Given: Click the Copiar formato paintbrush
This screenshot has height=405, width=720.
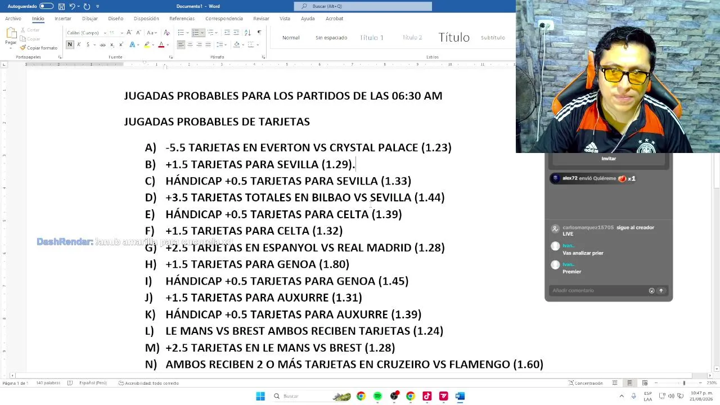Looking at the screenshot, I should pos(39,48).
